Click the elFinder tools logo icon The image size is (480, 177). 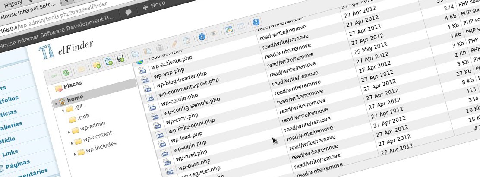click(47, 52)
